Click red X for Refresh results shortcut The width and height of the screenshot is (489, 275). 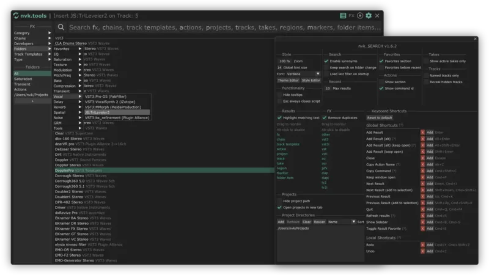coord(422,216)
